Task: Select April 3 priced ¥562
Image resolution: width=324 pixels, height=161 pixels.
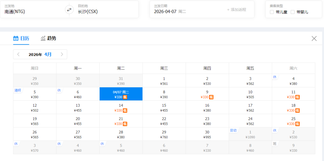Action: click(250, 81)
